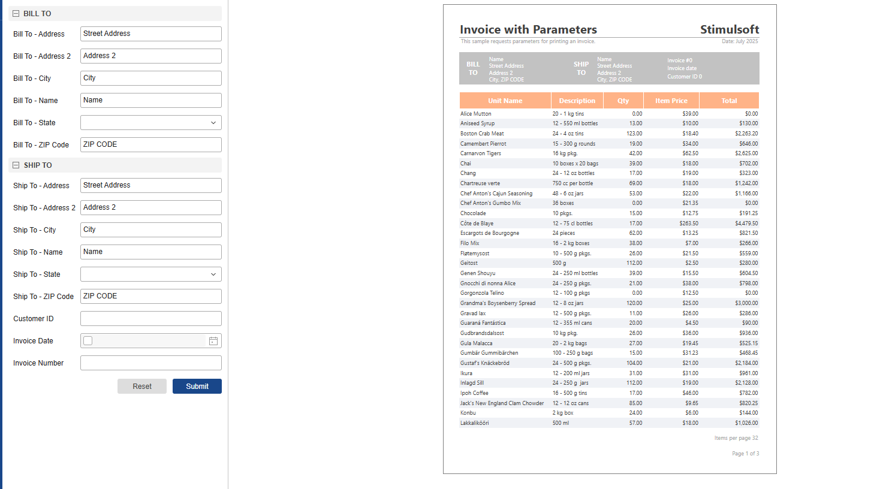Click the 'Invoice with Parameters' title
Screen dimensions: 889x489
pyautogui.click(x=528, y=29)
